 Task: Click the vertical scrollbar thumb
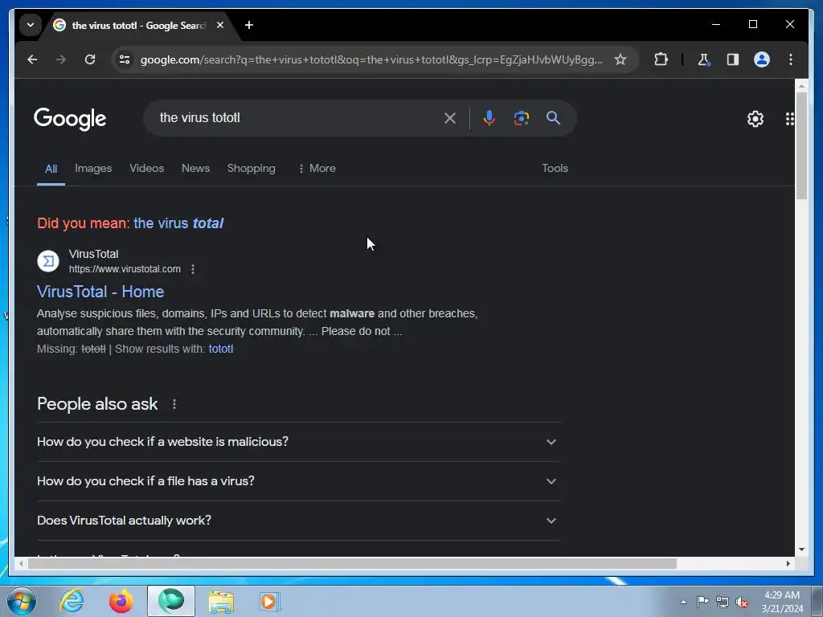coord(801,145)
